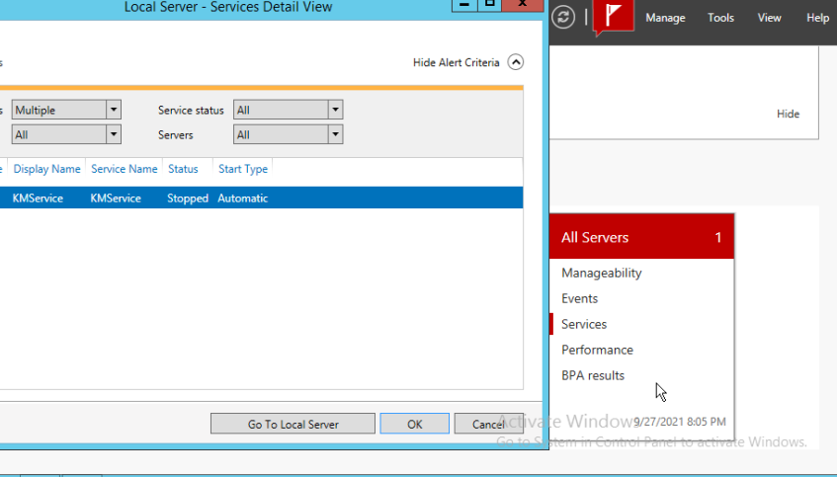Click Hide link in Server Manager panel

pos(788,114)
